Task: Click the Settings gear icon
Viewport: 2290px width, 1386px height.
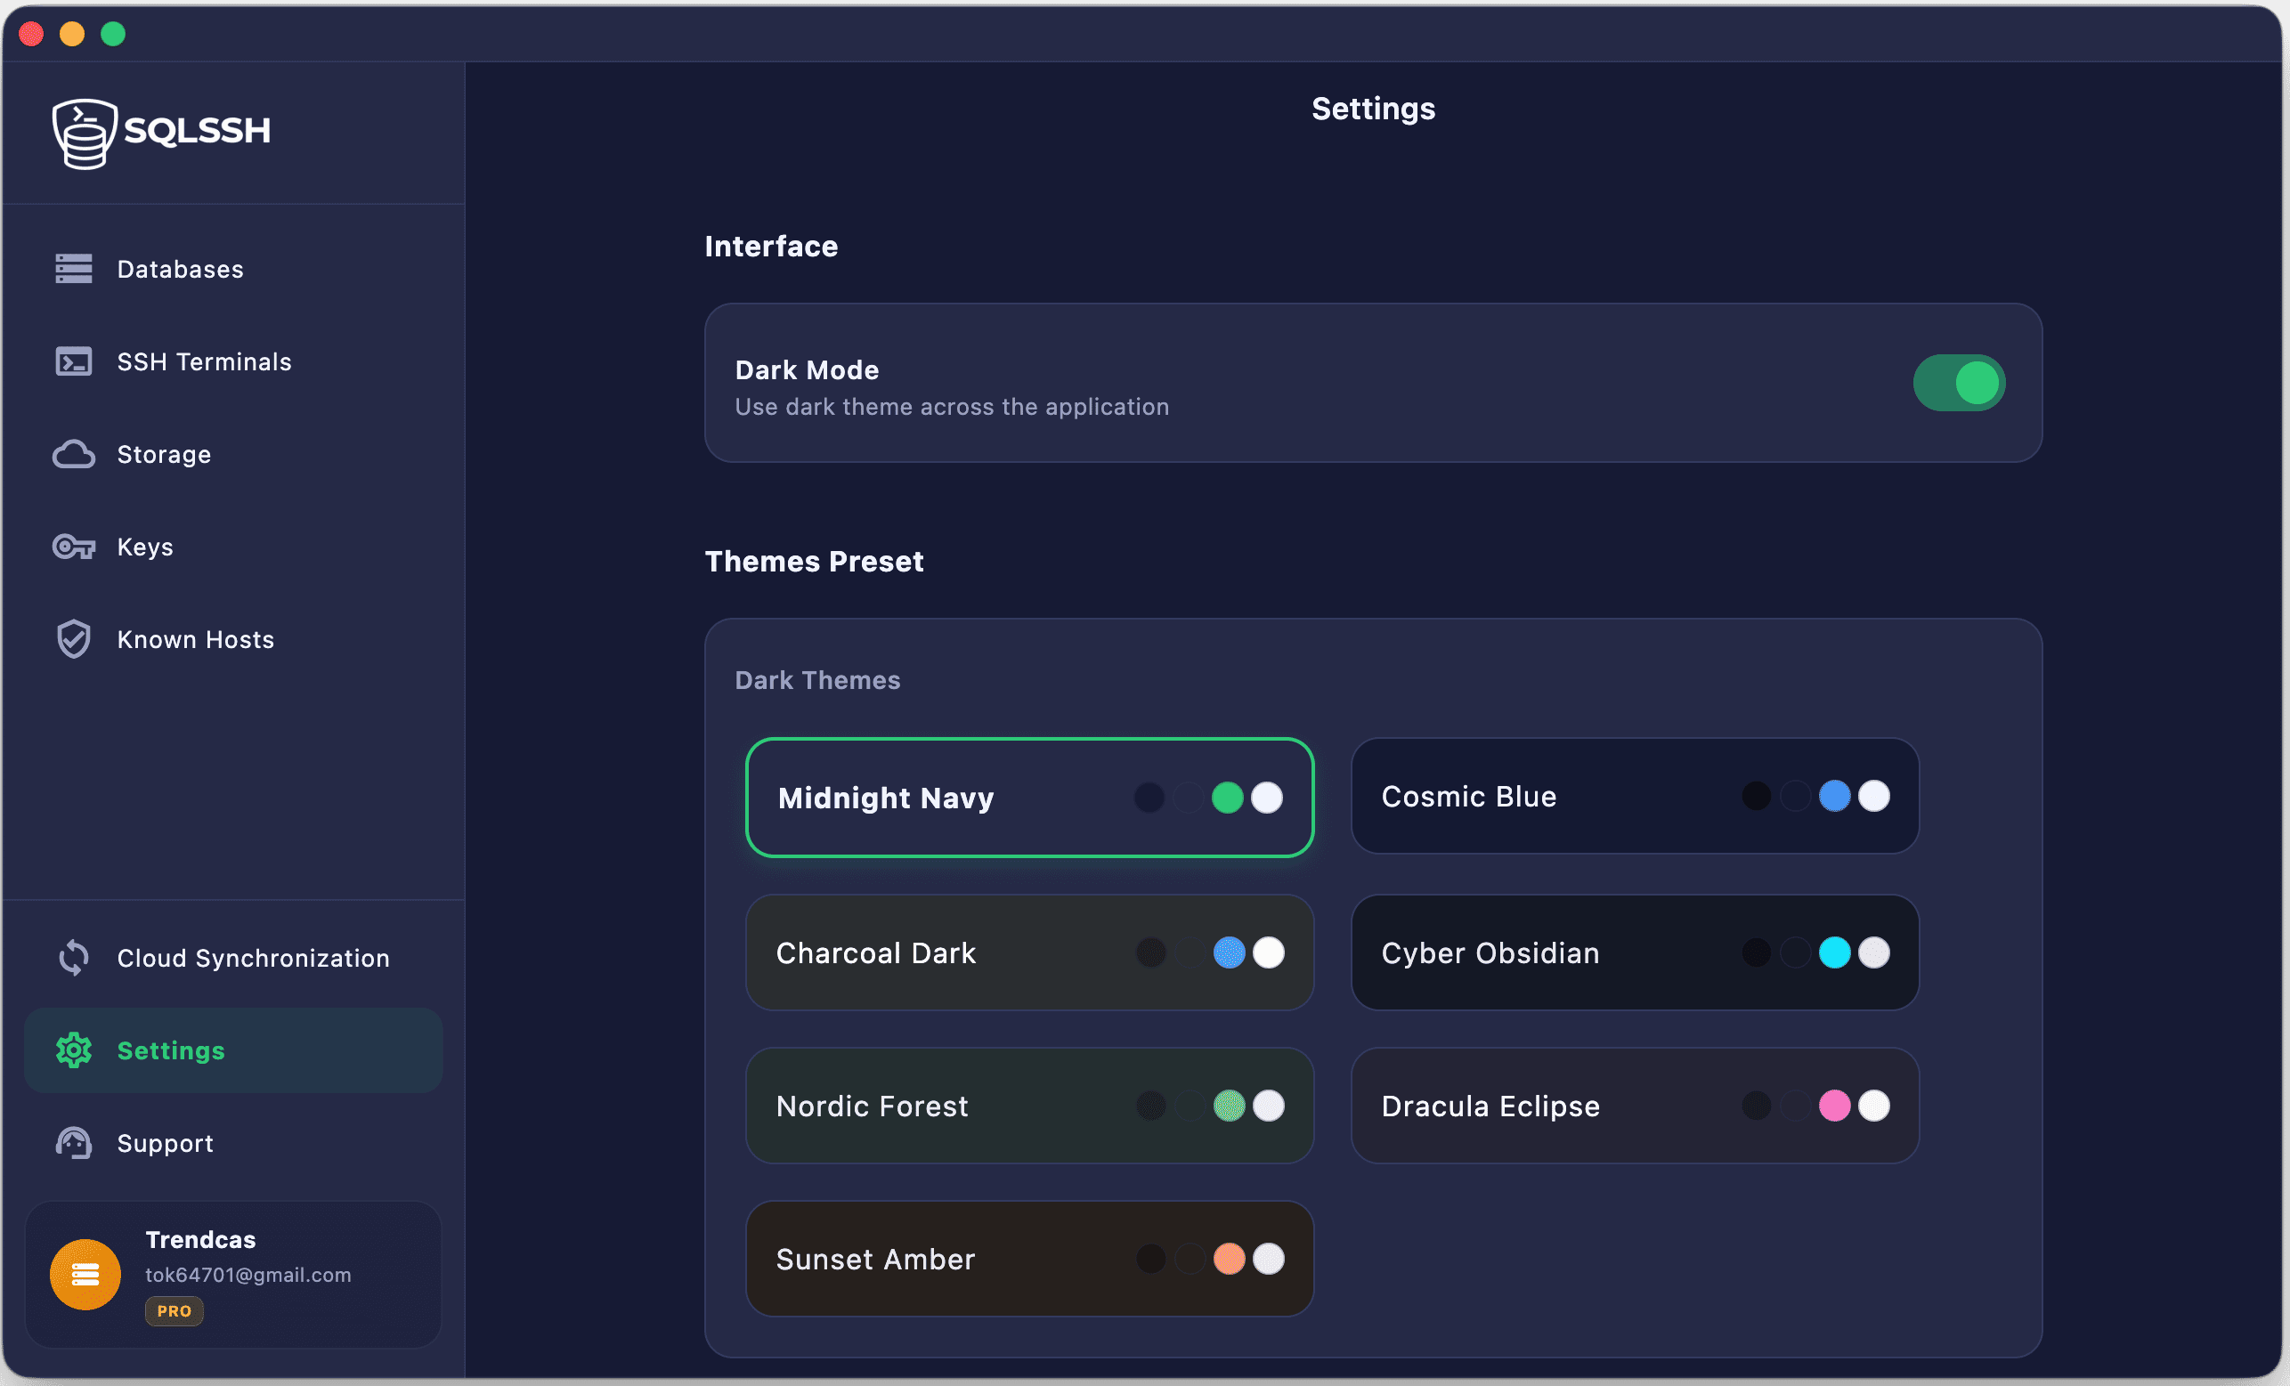Action: click(73, 1050)
